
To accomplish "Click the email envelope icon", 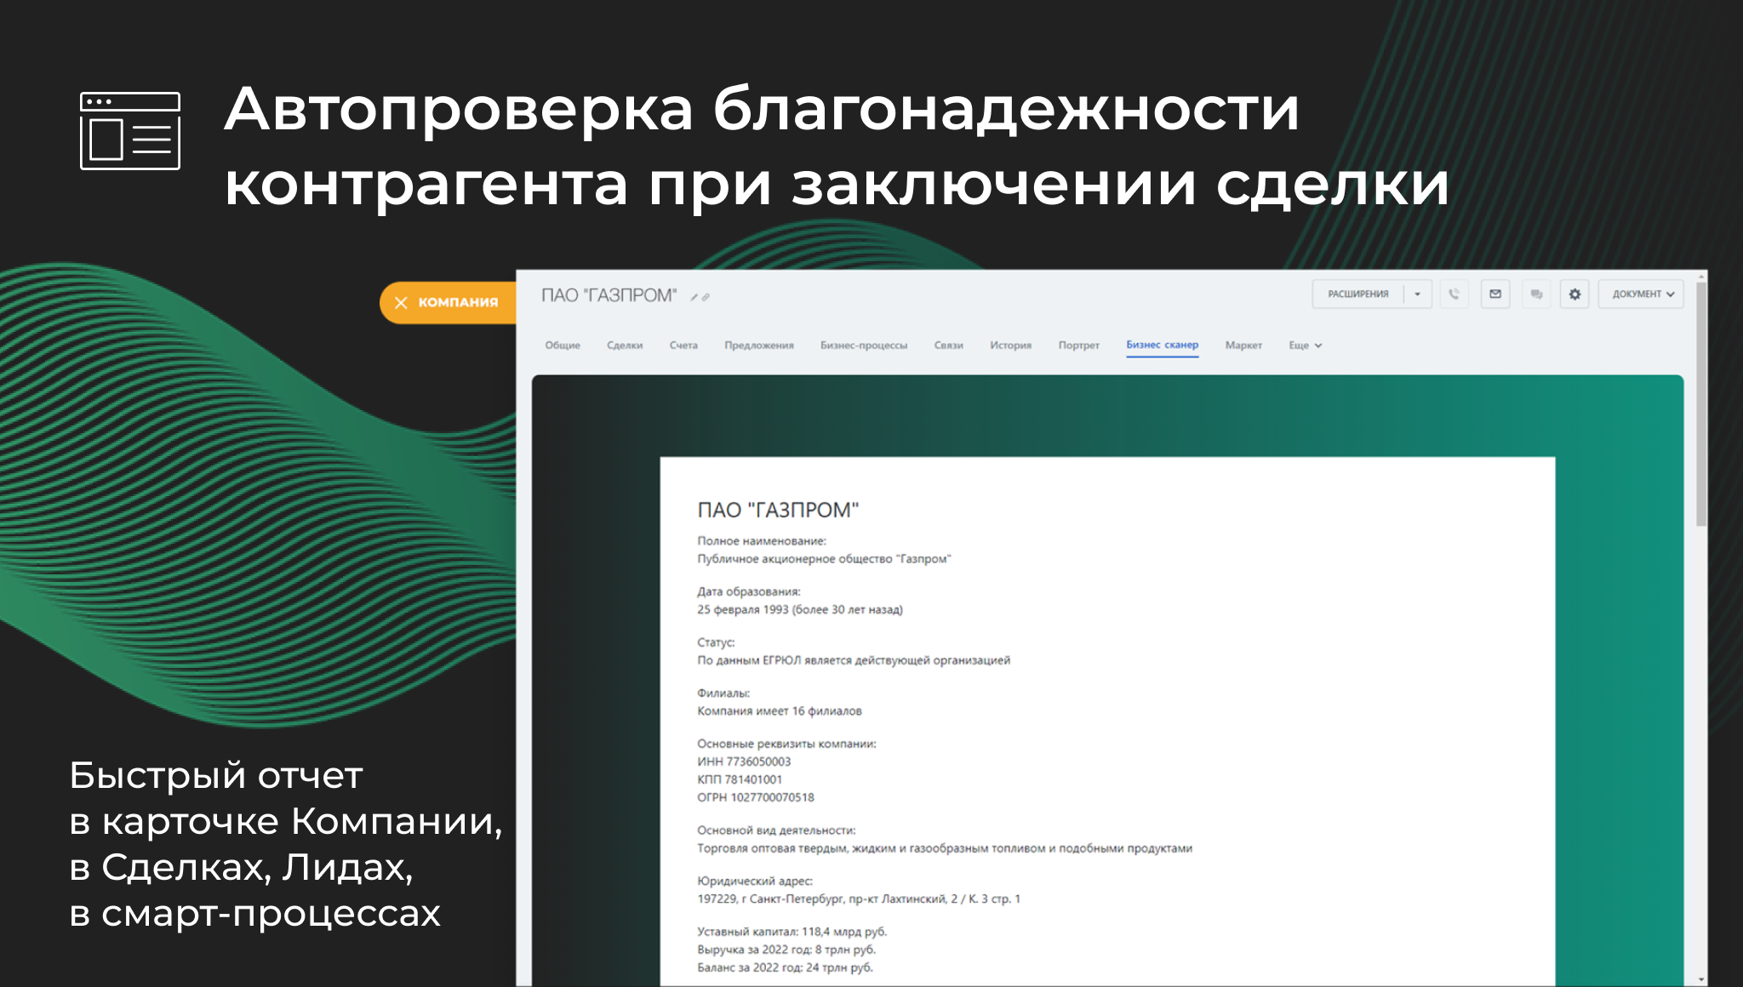I will click(1495, 294).
